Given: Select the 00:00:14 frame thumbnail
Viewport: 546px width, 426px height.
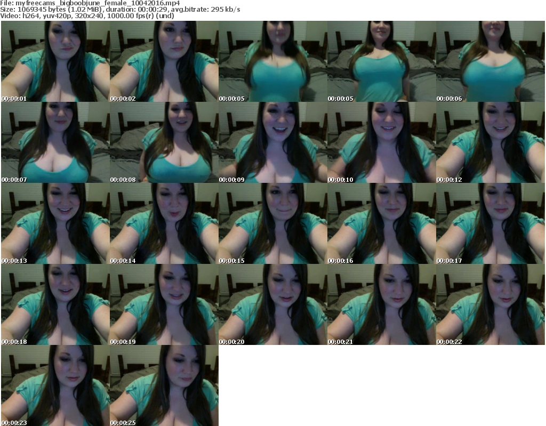Looking at the screenshot, I should (x=164, y=223).
